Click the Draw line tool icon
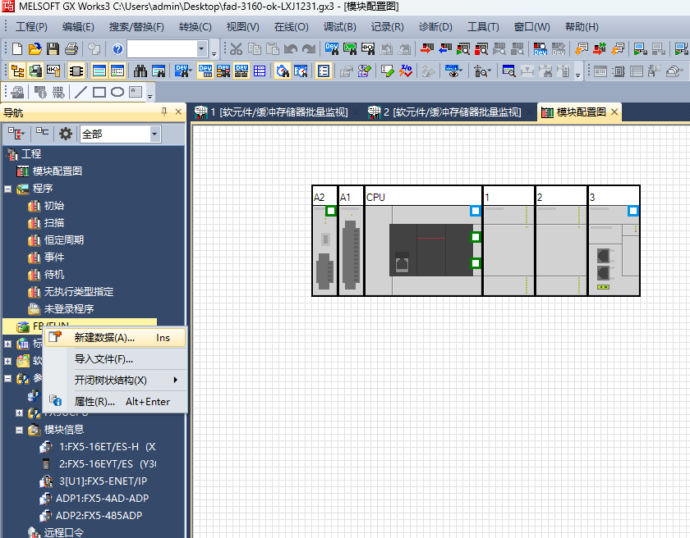Image resolution: width=690 pixels, height=538 pixels. (x=81, y=92)
